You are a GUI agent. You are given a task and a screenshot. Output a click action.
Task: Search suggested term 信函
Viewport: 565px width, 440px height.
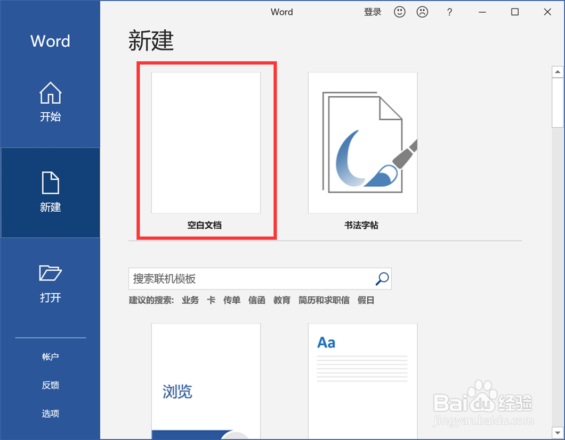click(x=256, y=300)
